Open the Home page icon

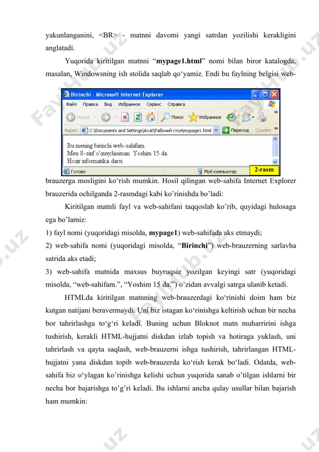[x=150, y=117]
